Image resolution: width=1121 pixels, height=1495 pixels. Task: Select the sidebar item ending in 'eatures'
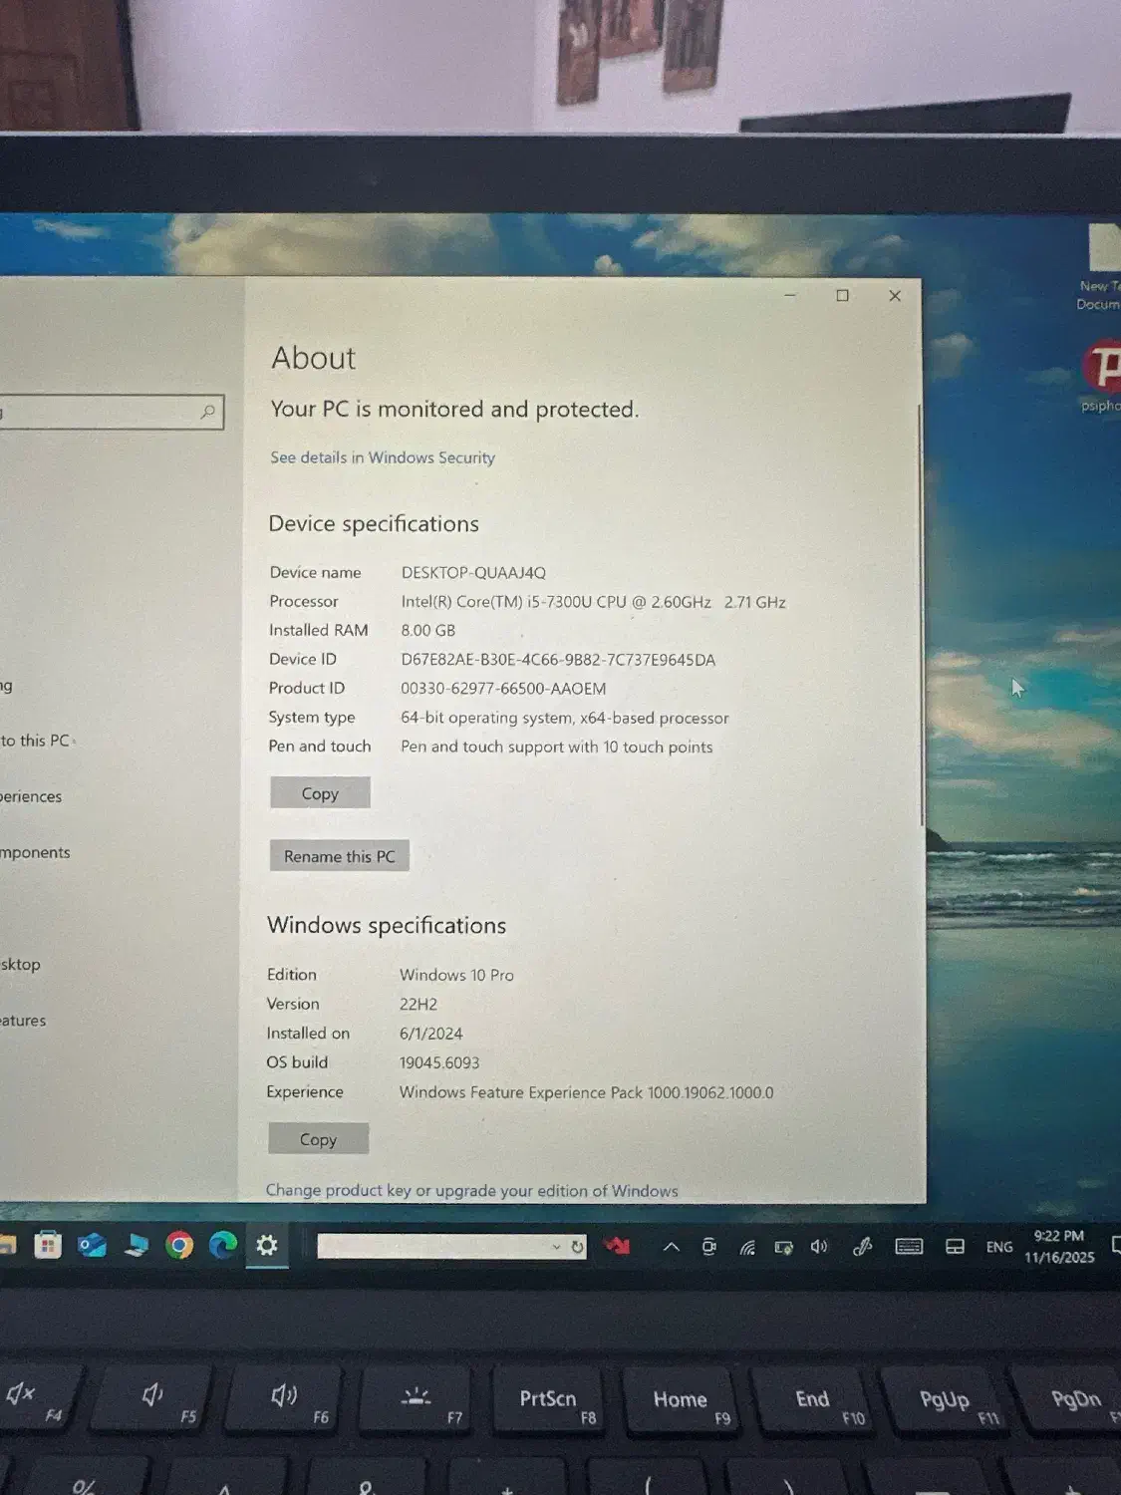[24, 1021]
